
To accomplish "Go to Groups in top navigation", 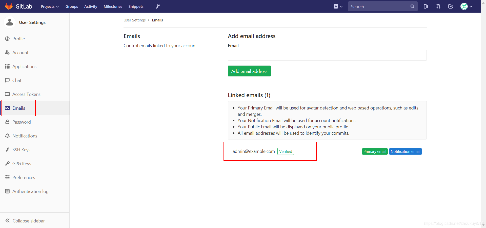I will pos(72,7).
